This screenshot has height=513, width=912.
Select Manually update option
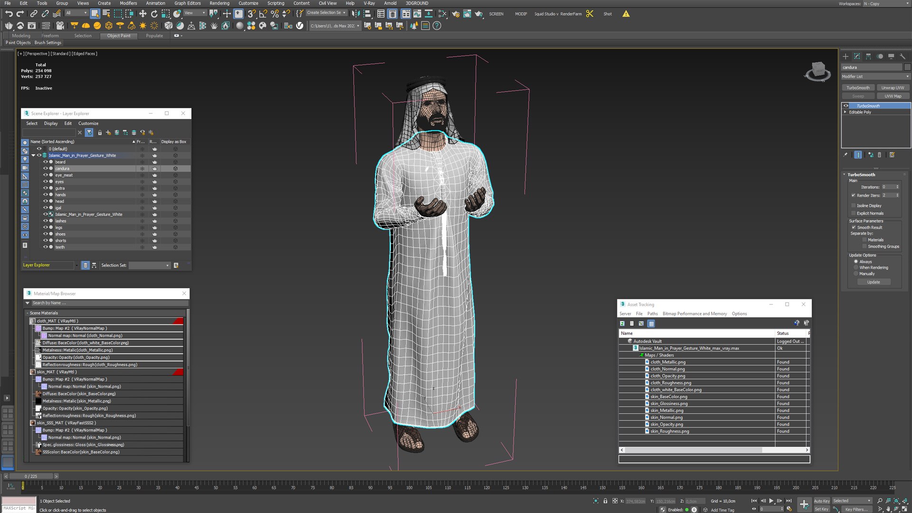coord(856,274)
